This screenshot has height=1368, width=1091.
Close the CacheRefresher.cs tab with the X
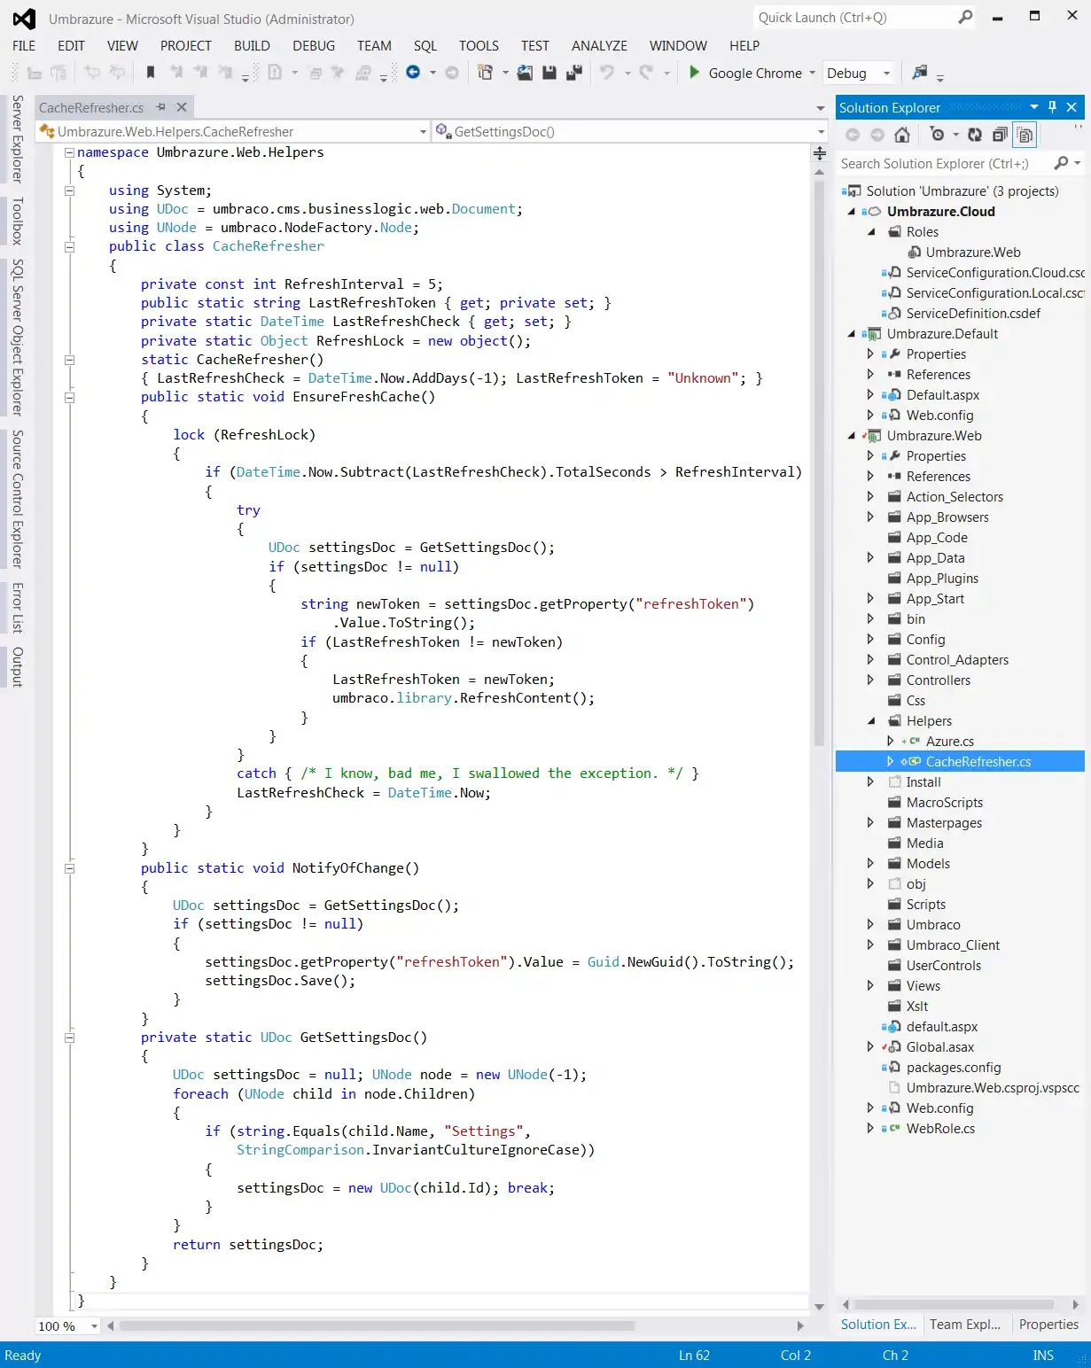click(x=182, y=107)
